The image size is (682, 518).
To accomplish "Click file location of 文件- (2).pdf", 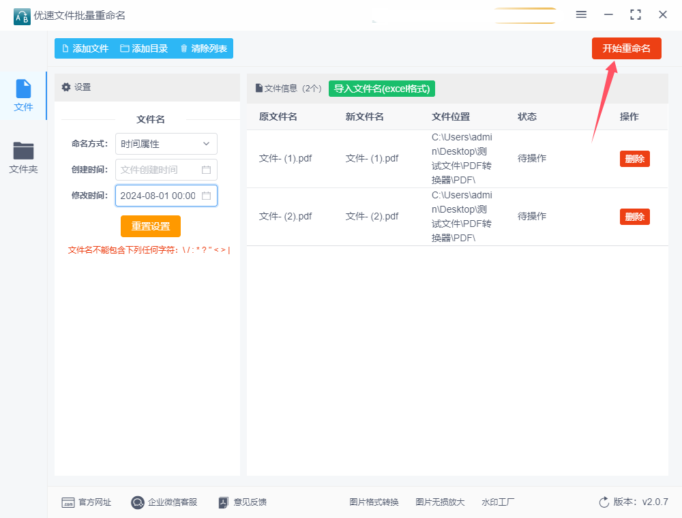I will pos(462,217).
